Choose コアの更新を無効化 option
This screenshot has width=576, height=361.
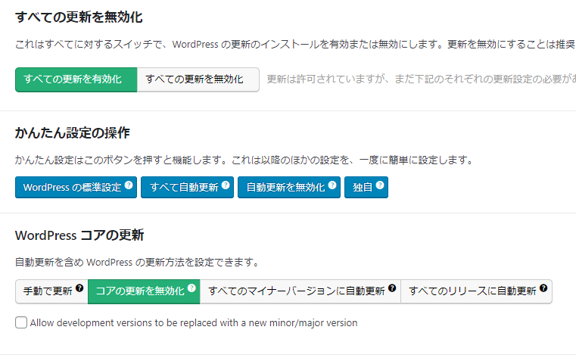point(144,291)
